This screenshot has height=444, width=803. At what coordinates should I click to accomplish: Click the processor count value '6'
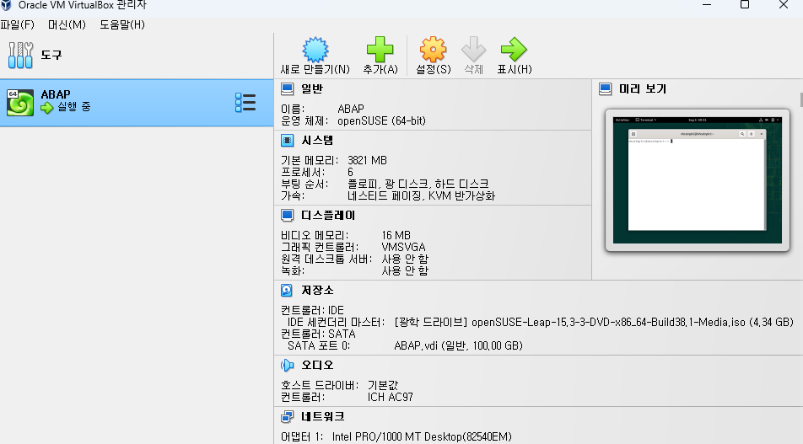click(350, 173)
